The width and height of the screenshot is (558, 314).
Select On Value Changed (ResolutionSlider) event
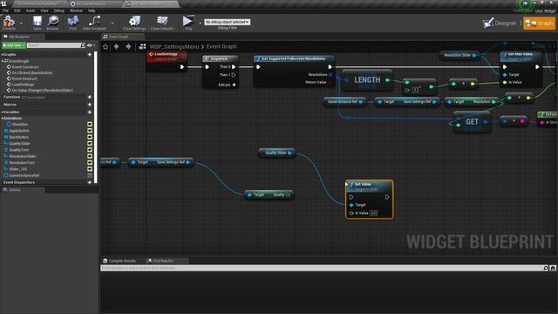click(42, 91)
